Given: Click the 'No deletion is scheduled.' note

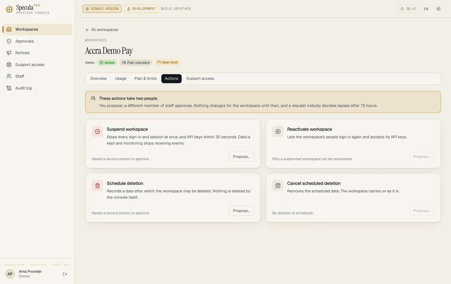Looking at the screenshot, I should 293,213.
